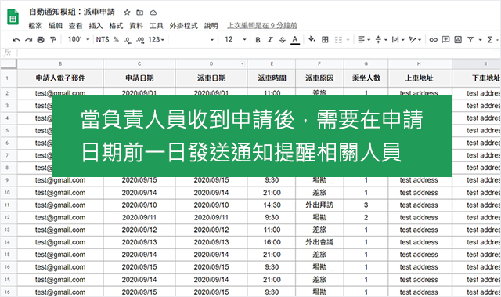Open the 格式 menu
Viewport: 501px width, 297px height.
coord(116,26)
